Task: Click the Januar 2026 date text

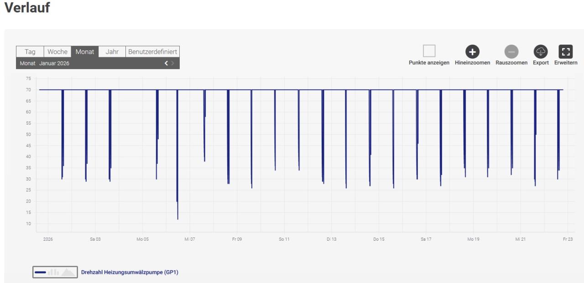Action: click(x=54, y=64)
